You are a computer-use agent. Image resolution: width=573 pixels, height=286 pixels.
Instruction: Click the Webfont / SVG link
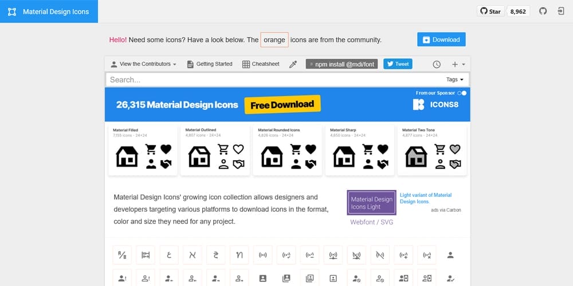coord(372,222)
